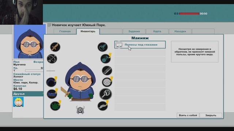The image size is (234, 131).
Task: Open the hand mirror makeup slot
Action: point(106,94)
